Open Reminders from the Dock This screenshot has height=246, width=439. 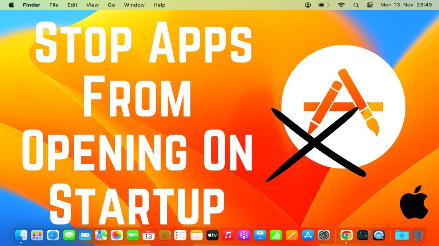click(x=180, y=235)
